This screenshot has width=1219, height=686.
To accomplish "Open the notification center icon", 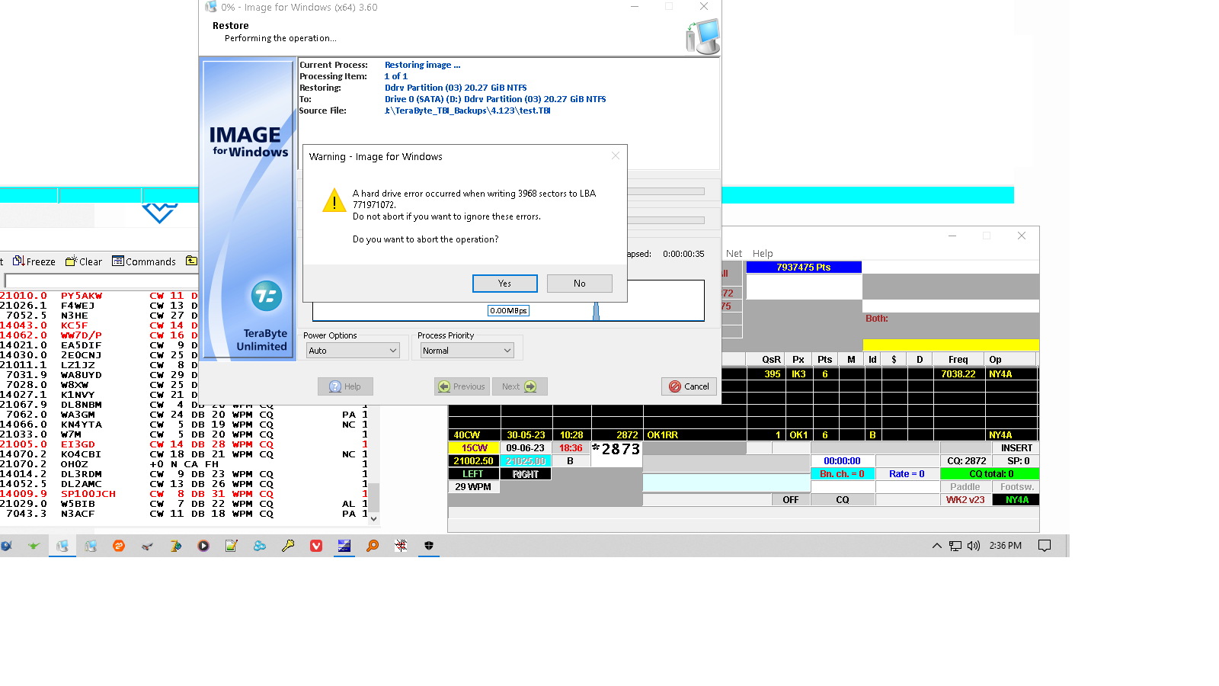I will (1045, 546).
